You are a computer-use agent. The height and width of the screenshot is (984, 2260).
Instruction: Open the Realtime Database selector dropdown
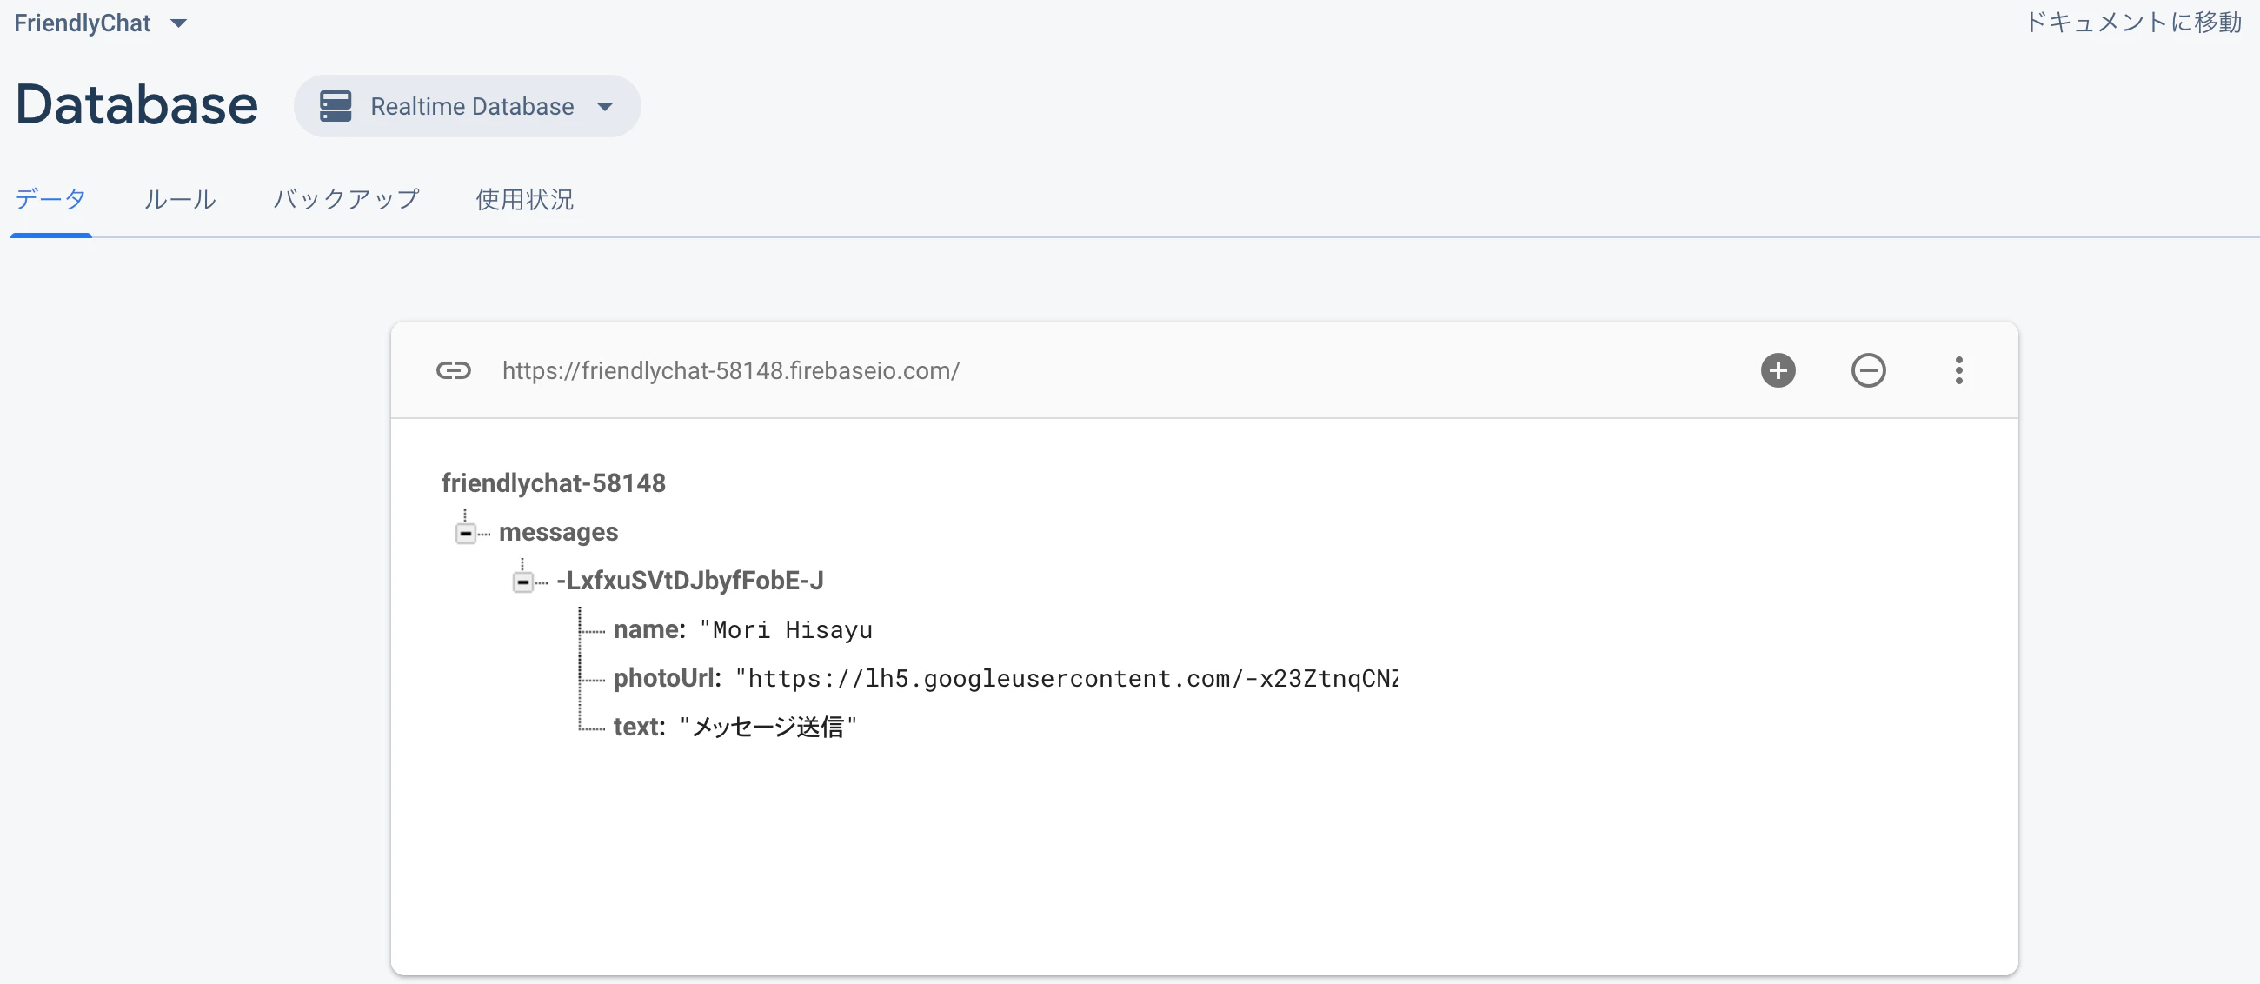467,106
